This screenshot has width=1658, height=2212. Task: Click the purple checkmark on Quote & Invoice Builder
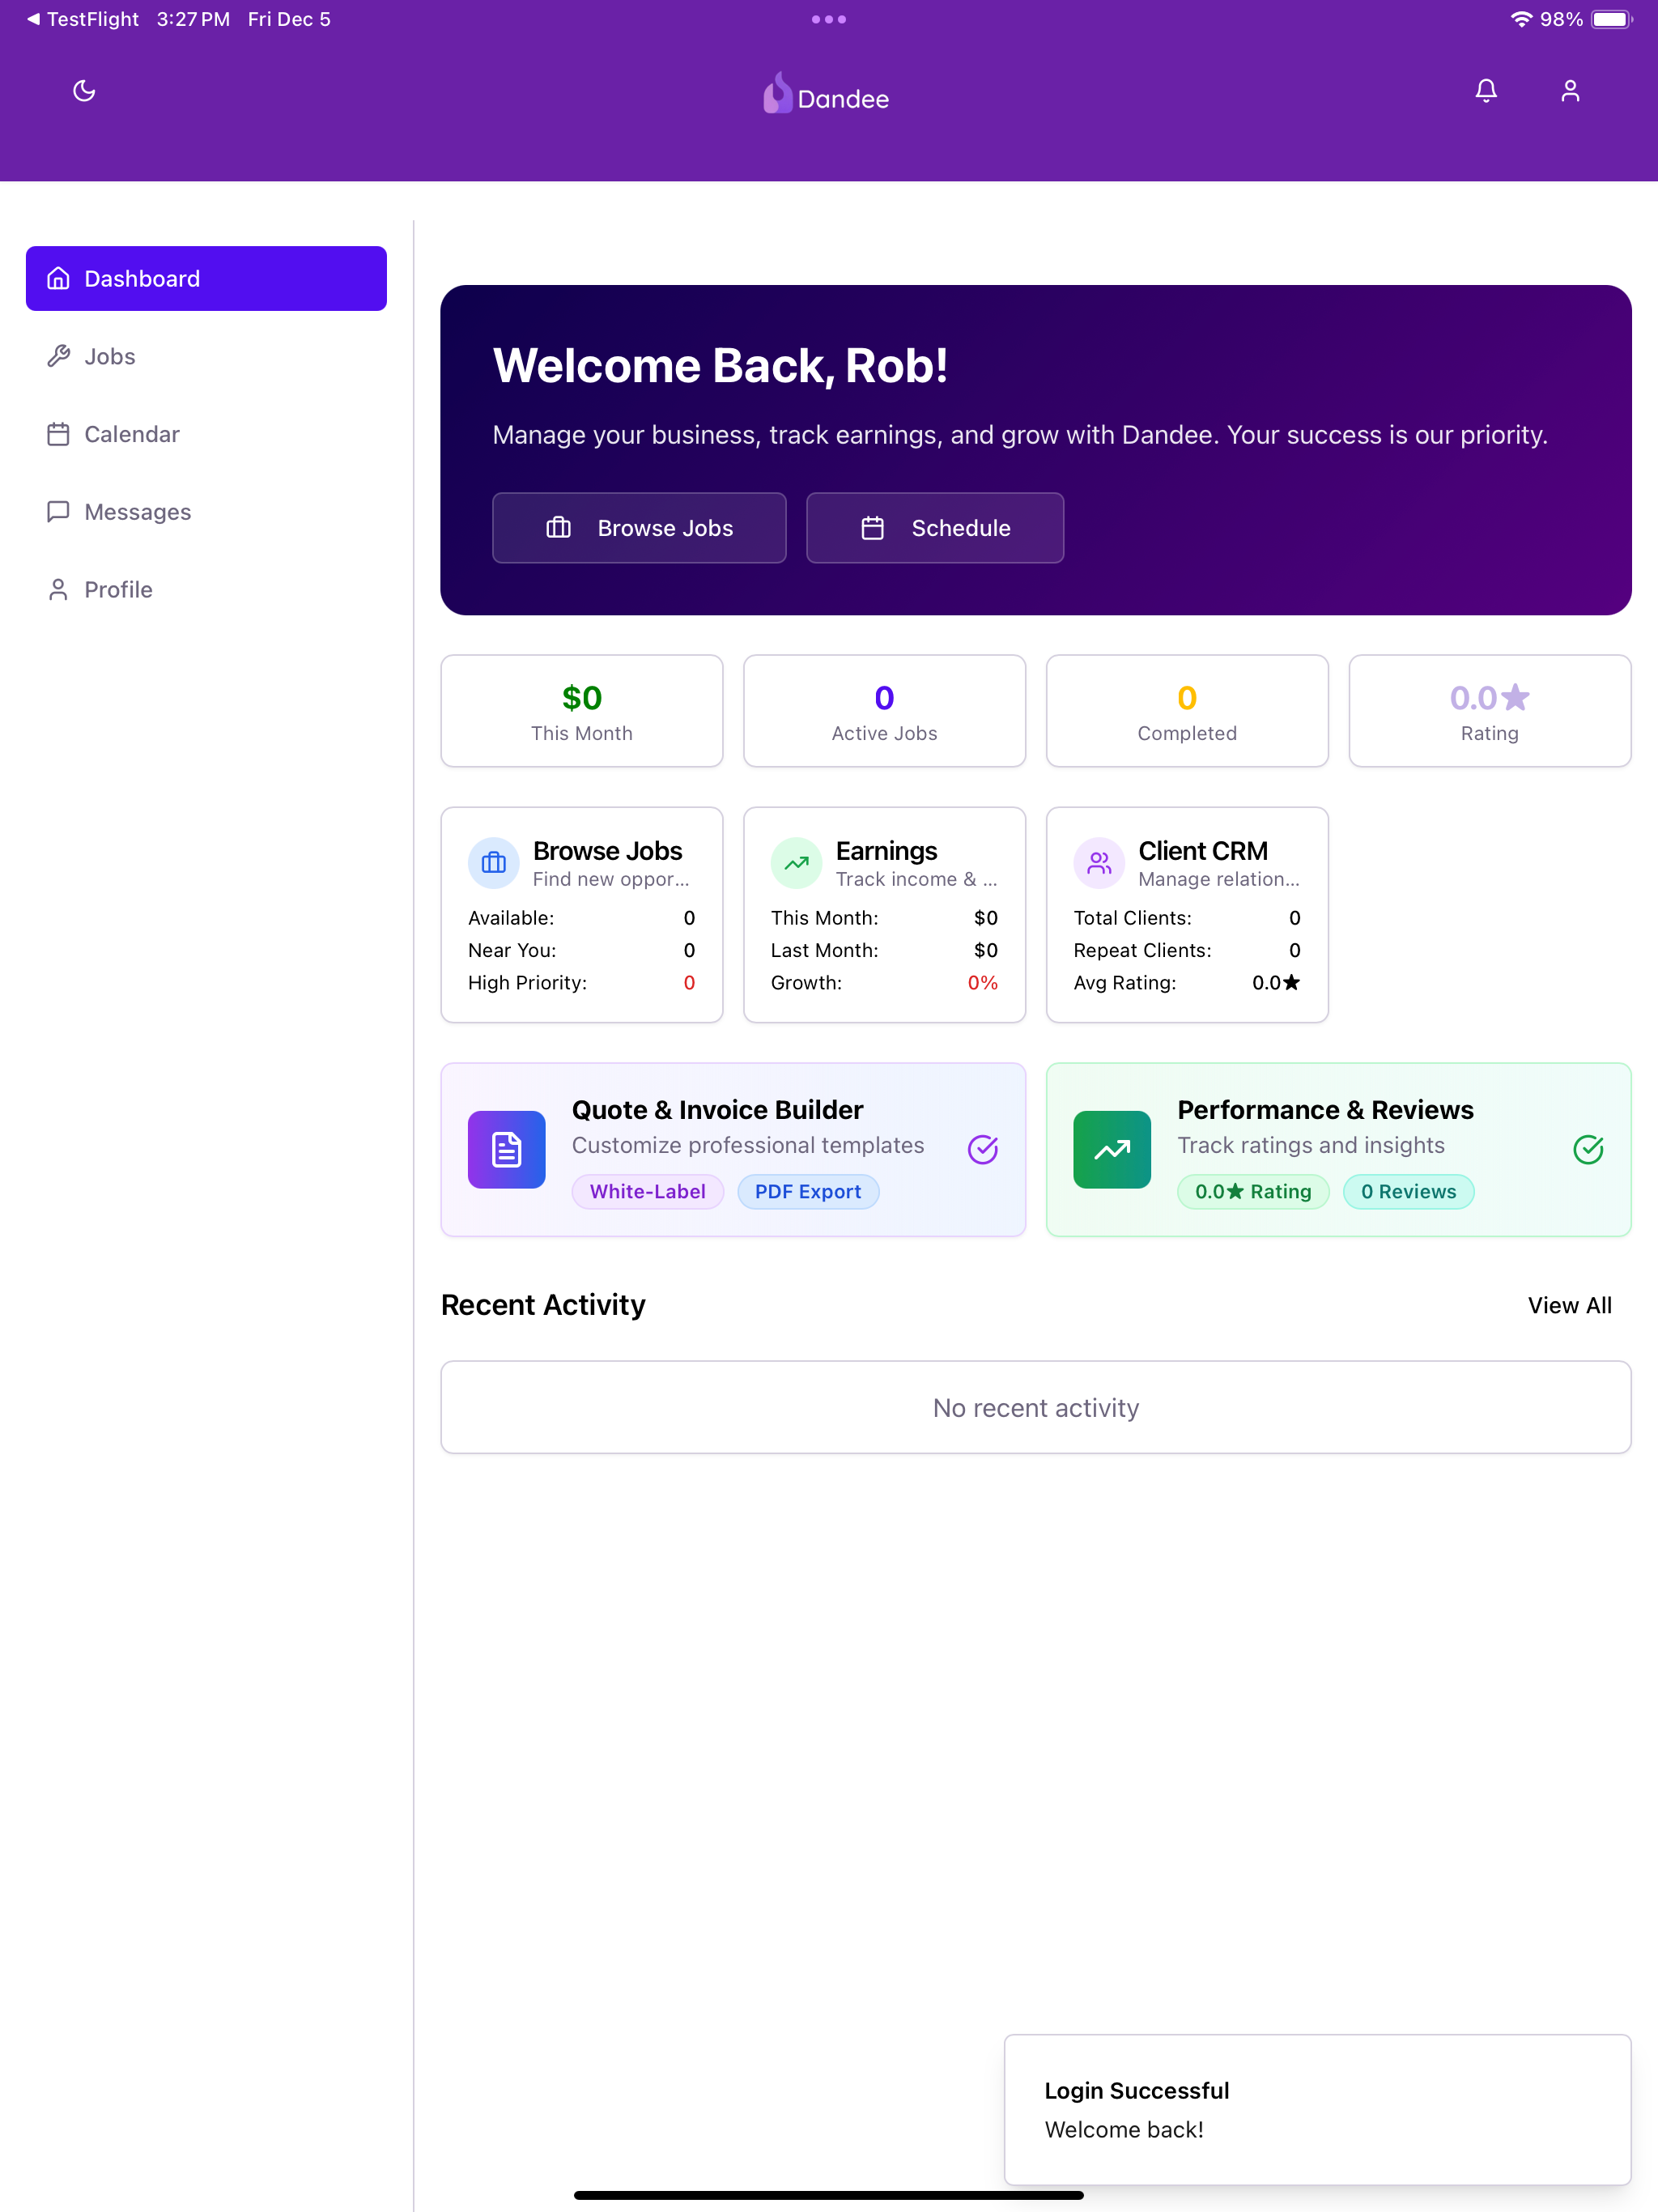(x=983, y=1150)
